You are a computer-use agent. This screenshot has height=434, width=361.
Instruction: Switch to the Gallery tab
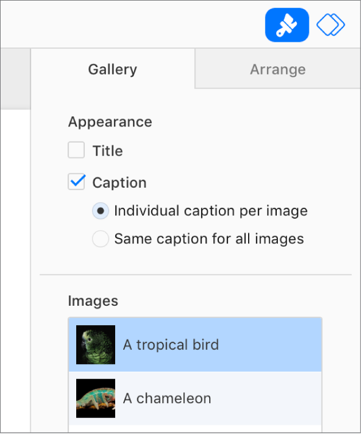[112, 69]
